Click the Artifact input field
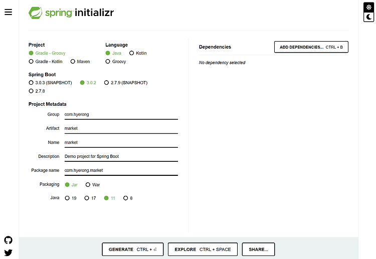 [x=121, y=129]
